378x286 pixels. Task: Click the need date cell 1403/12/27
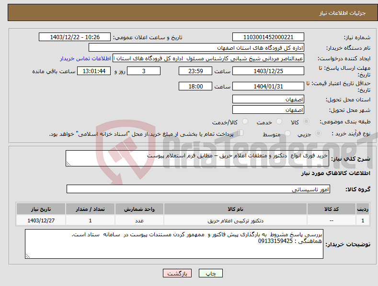click(x=41, y=220)
